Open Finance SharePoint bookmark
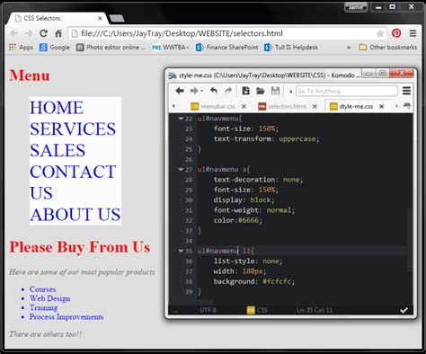The image size is (426, 354). (x=226, y=48)
